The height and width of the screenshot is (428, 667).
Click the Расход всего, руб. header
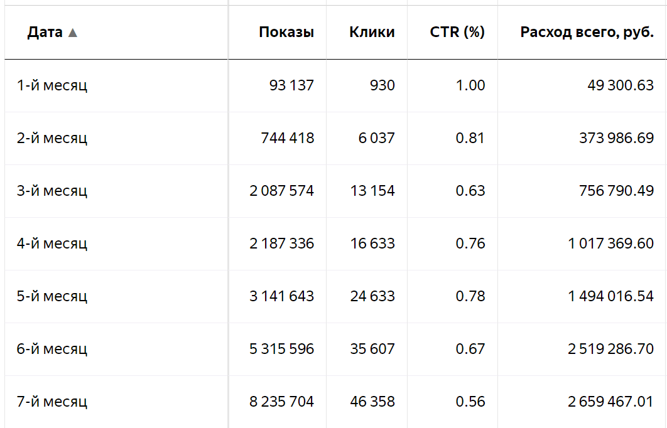pyautogui.click(x=587, y=33)
